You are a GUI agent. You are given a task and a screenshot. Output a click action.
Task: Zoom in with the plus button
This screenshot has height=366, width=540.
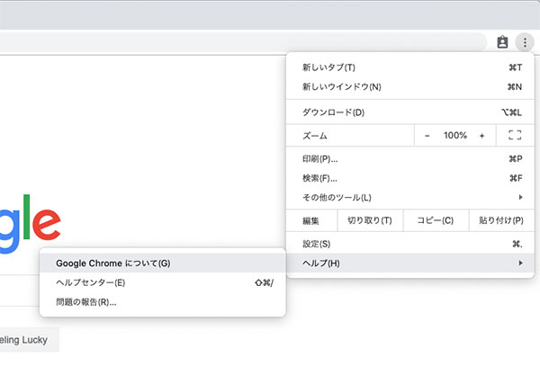tap(482, 136)
